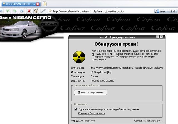This screenshot has width=178, height=124.
Task: Click the 'Выполнить действия' group label
Action: pos(86,85)
